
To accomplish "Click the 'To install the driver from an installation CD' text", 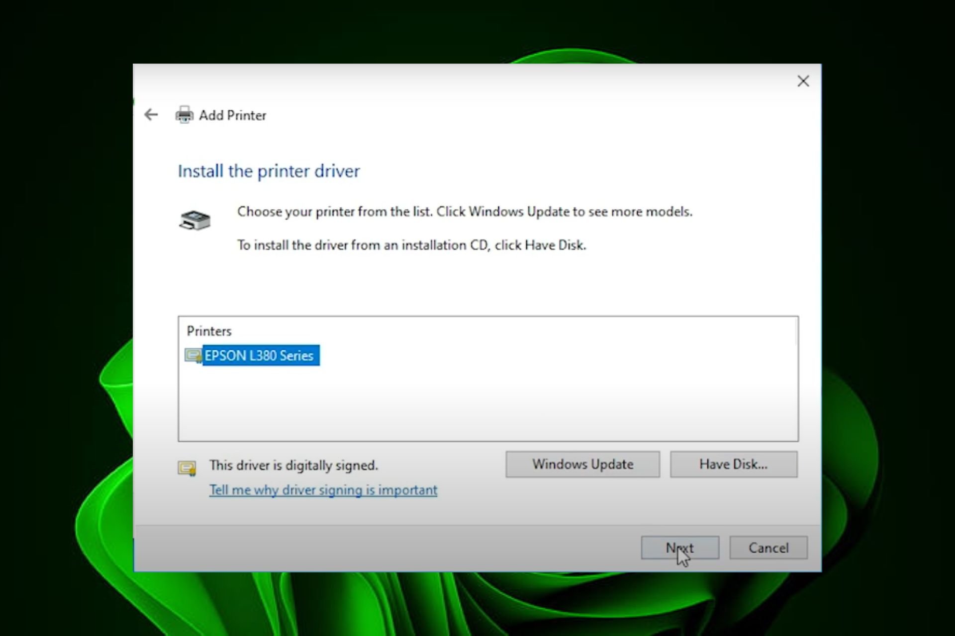I will coord(411,245).
